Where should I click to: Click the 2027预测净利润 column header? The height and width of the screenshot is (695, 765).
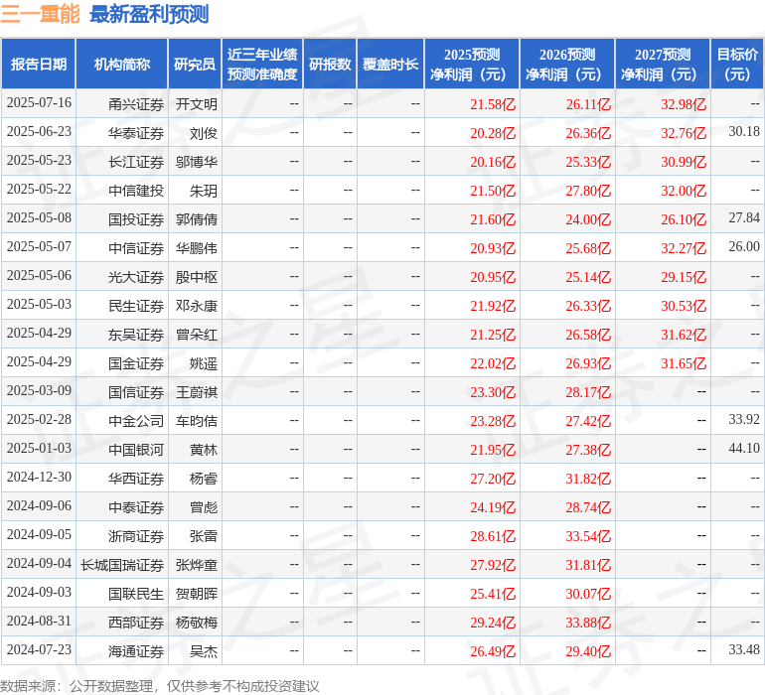pos(663,65)
